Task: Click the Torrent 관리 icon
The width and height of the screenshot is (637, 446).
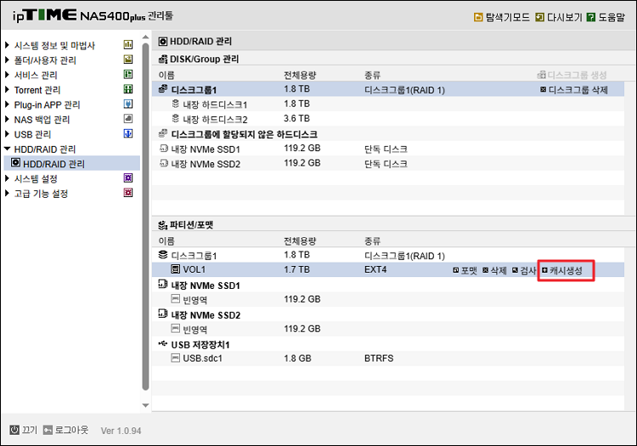Action: point(128,90)
